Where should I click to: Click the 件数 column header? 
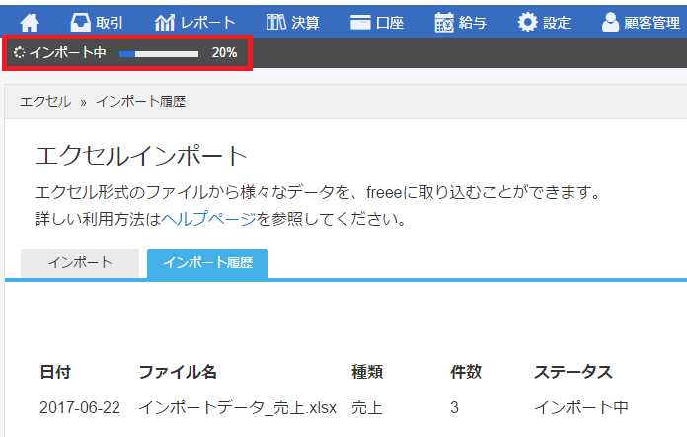466,372
